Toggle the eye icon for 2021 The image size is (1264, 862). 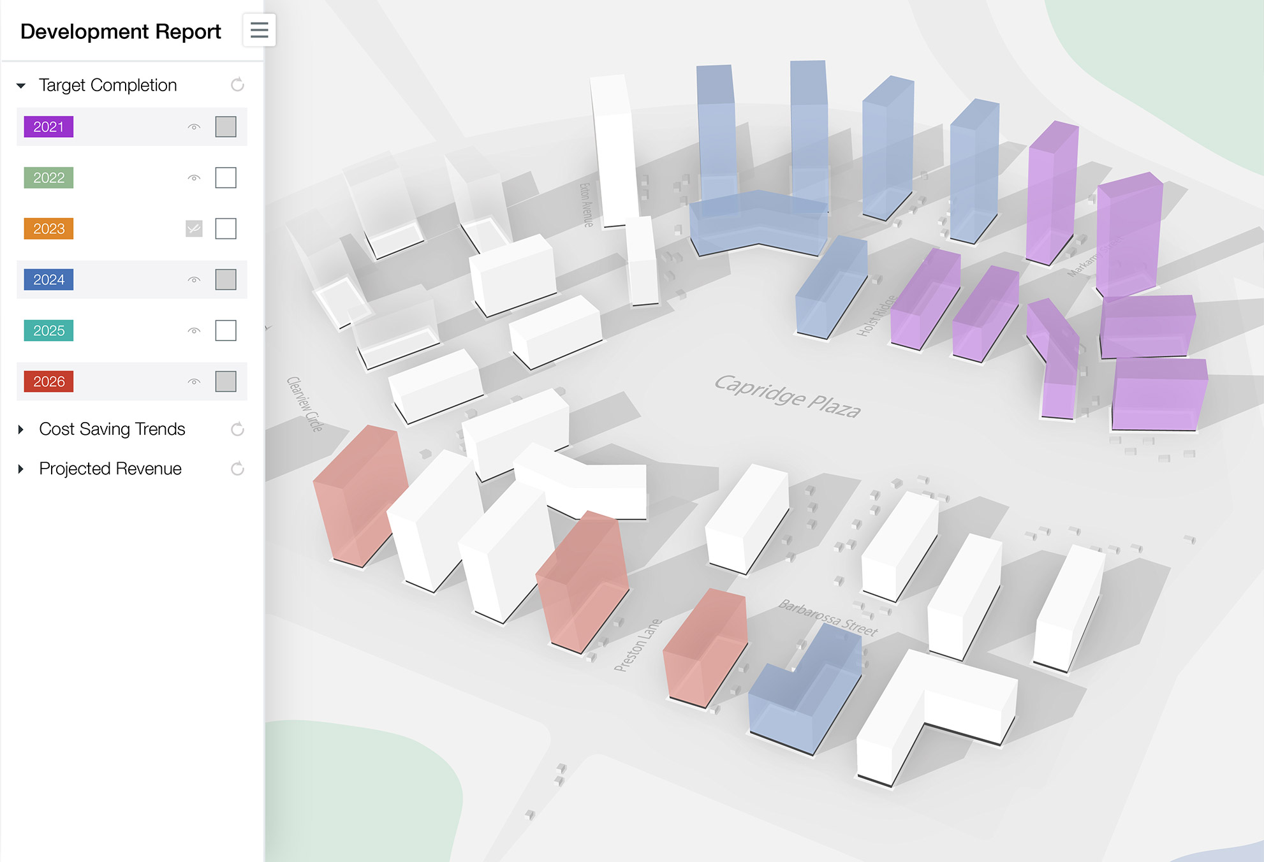pyautogui.click(x=194, y=127)
